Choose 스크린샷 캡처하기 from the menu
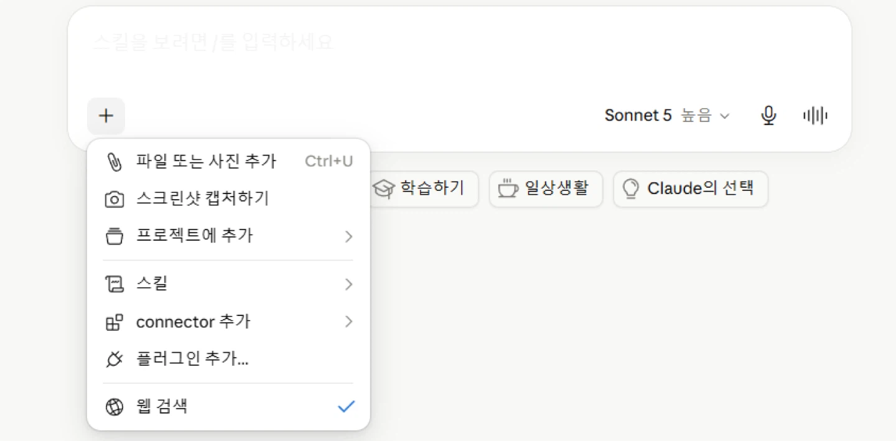 coord(228,199)
